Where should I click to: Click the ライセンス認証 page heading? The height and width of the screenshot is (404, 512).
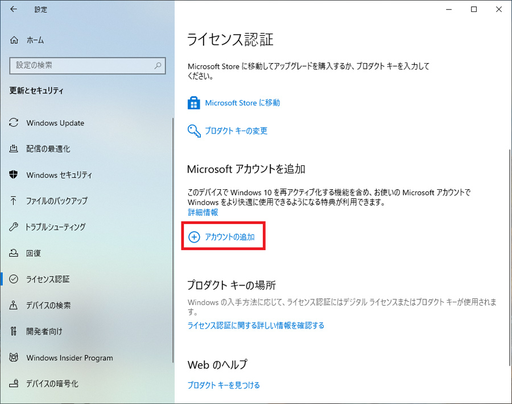click(x=230, y=40)
